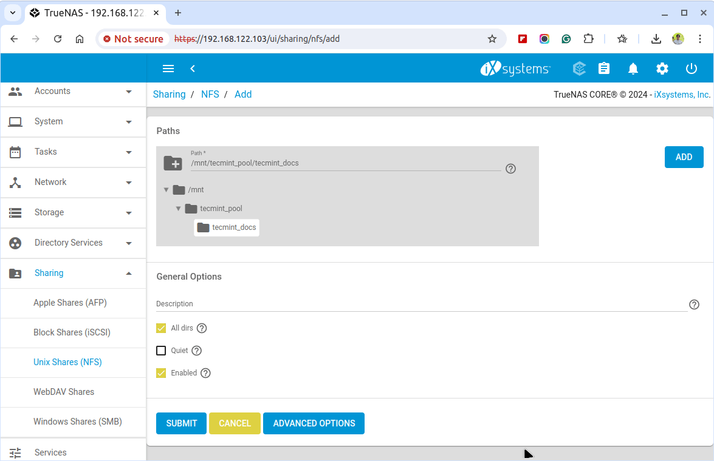Click the SUBMIT button
Screen dimensions: 714x461
181,423
